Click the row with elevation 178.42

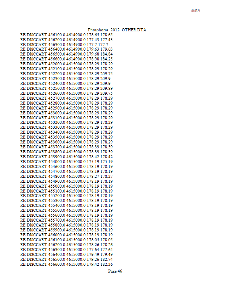pyautogui.click(x=66, y=157)
